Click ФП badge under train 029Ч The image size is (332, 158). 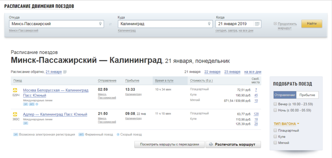click(x=31, y=105)
